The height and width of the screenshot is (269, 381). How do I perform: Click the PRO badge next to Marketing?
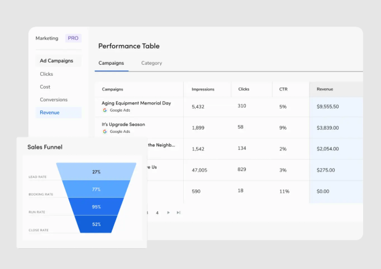tap(72, 38)
